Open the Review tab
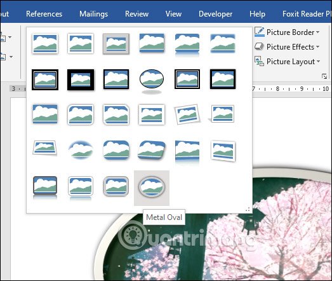 (x=136, y=14)
